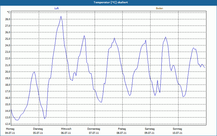Click the 'Mittwoch' day label
Image resolution: width=217 pixels, height=136 pixels.
coord(66,129)
